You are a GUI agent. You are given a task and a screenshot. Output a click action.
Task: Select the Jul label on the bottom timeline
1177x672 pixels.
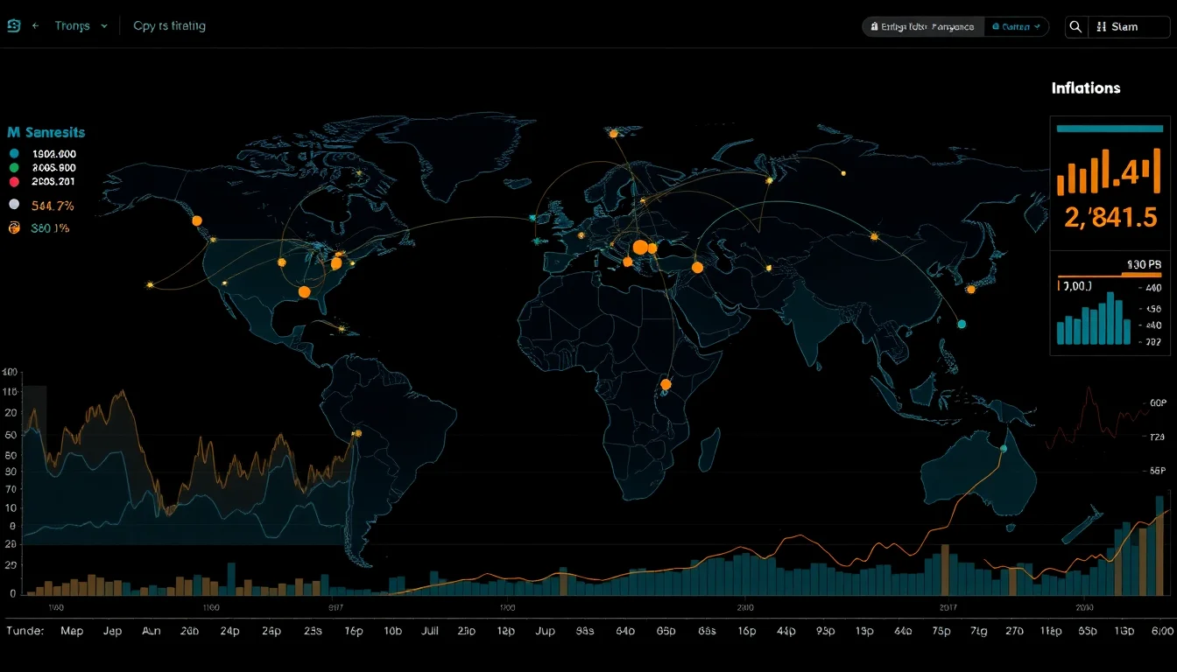point(429,630)
